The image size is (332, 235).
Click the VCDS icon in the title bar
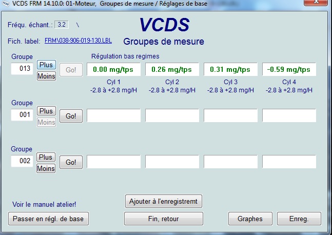[x=5, y=3]
